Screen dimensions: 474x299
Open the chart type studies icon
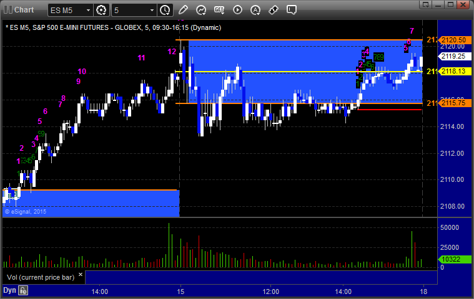pos(201,10)
